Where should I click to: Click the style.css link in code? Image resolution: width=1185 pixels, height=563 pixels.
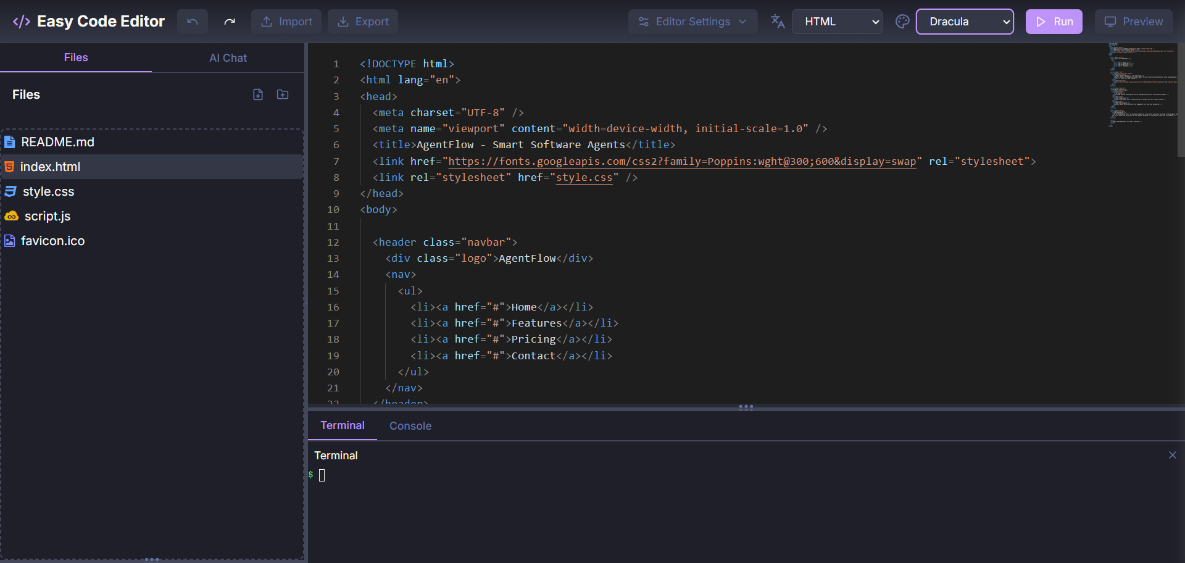tap(584, 177)
